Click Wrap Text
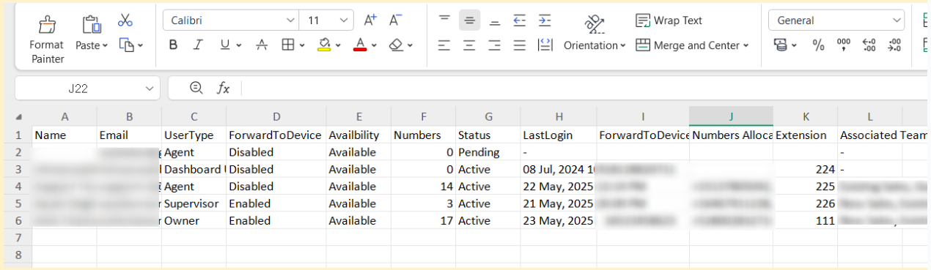 [669, 20]
